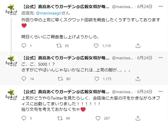This screenshot has height=124, width=168.
Task: Like the tweet with 1,110 likes
Action: tap(96, 46)
